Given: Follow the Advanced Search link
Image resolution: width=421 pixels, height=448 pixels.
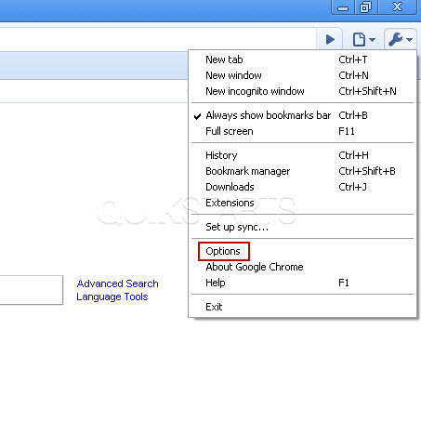Looking at the screenshot, I should [117, 283].
